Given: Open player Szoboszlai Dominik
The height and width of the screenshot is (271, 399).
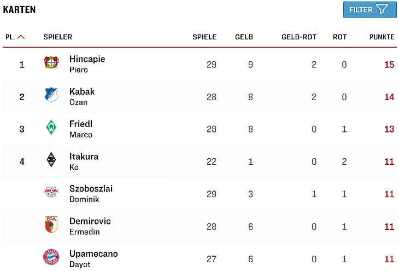Looking at the screenshot, I should click(91, 193).
